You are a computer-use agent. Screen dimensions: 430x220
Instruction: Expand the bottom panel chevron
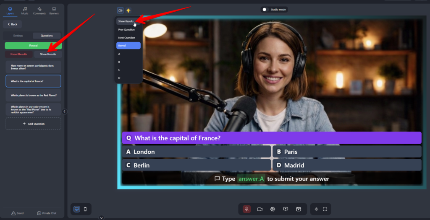coord(101,217)
